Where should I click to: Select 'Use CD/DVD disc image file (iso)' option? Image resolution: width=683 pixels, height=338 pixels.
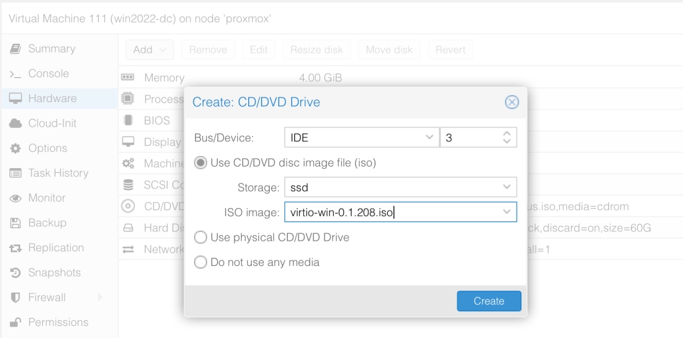pos(200,163)
